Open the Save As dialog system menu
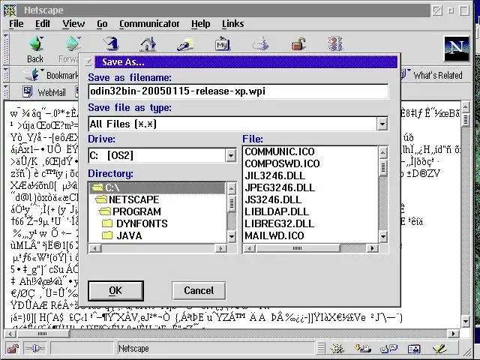Image resolution: width=480 pixels, height=360 pixels. coord(88,62)
